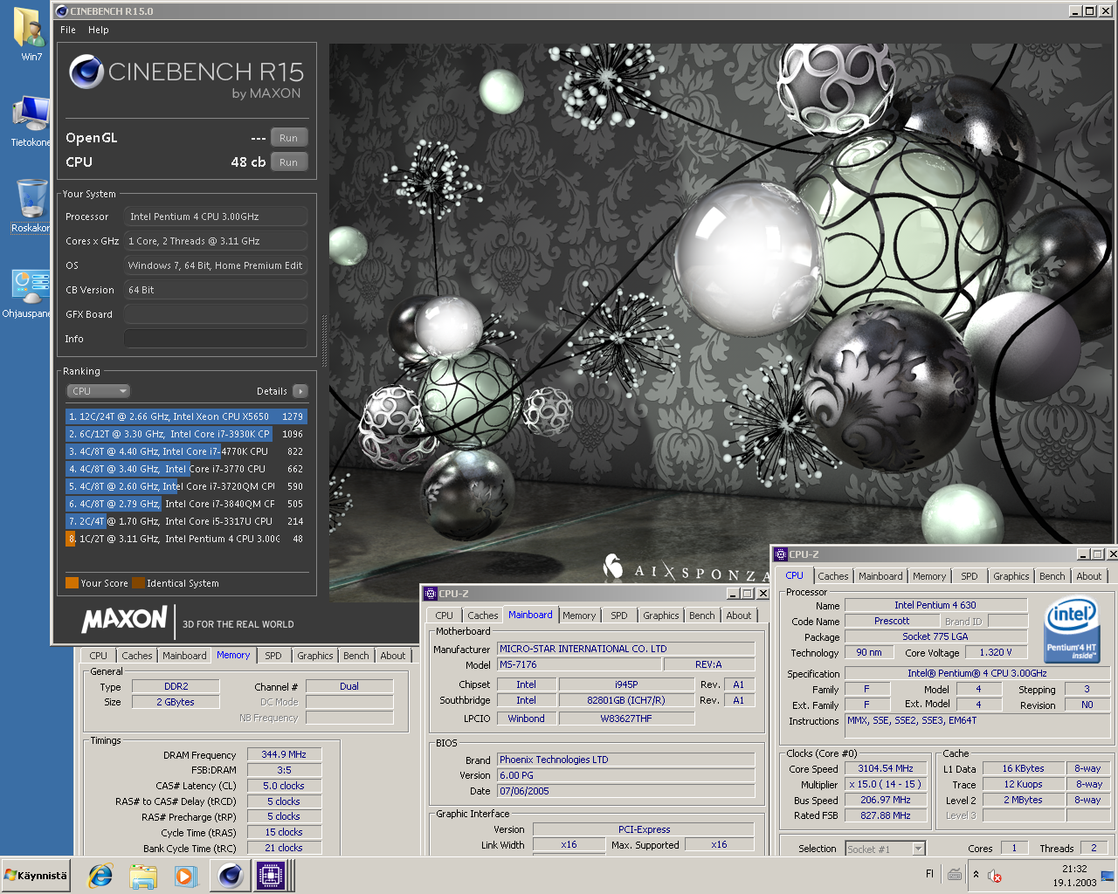Open About tab in CPU window
This screenshot has width=1118, height=894.
pyautogui.click(x=1088, y=576)
